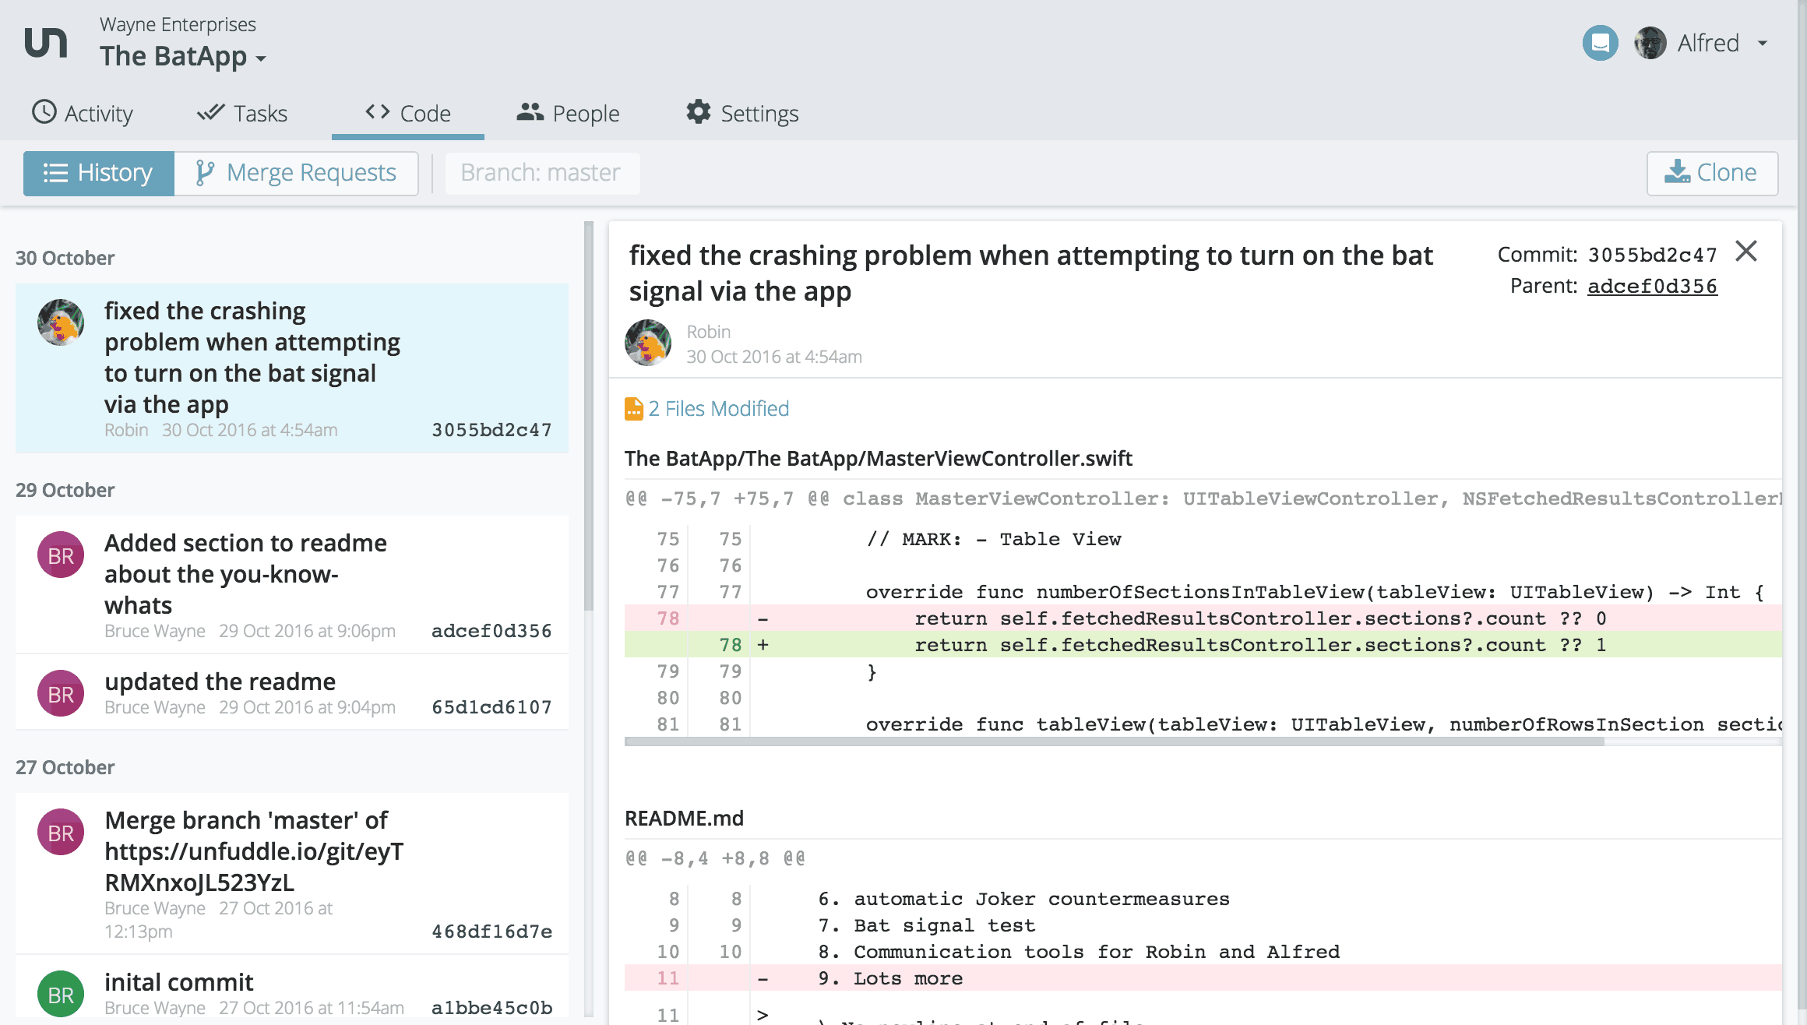Switch to the Tasks tab
Viewport: 1807px width, 1025px height.
[x=242, y=114]
